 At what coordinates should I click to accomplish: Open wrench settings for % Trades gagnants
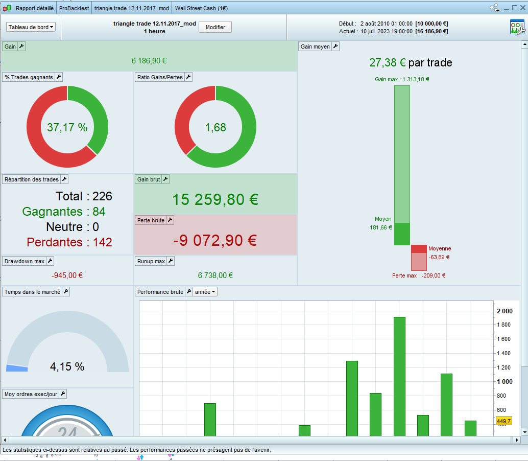click(59, 77)
